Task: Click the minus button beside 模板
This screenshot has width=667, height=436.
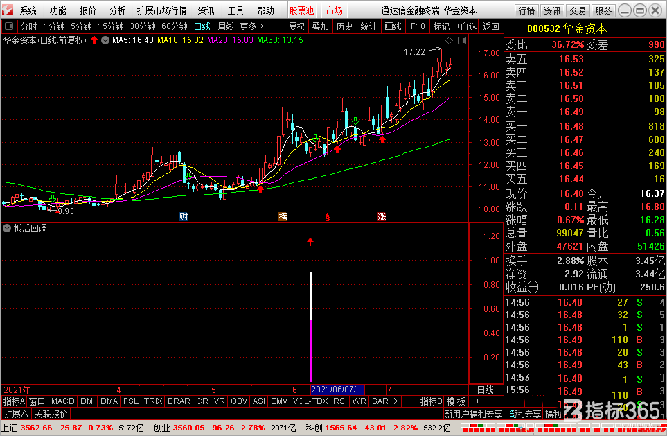Action: pos(494,401)
